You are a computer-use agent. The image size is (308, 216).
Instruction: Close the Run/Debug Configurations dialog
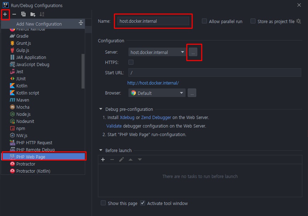tap(299, 5)
